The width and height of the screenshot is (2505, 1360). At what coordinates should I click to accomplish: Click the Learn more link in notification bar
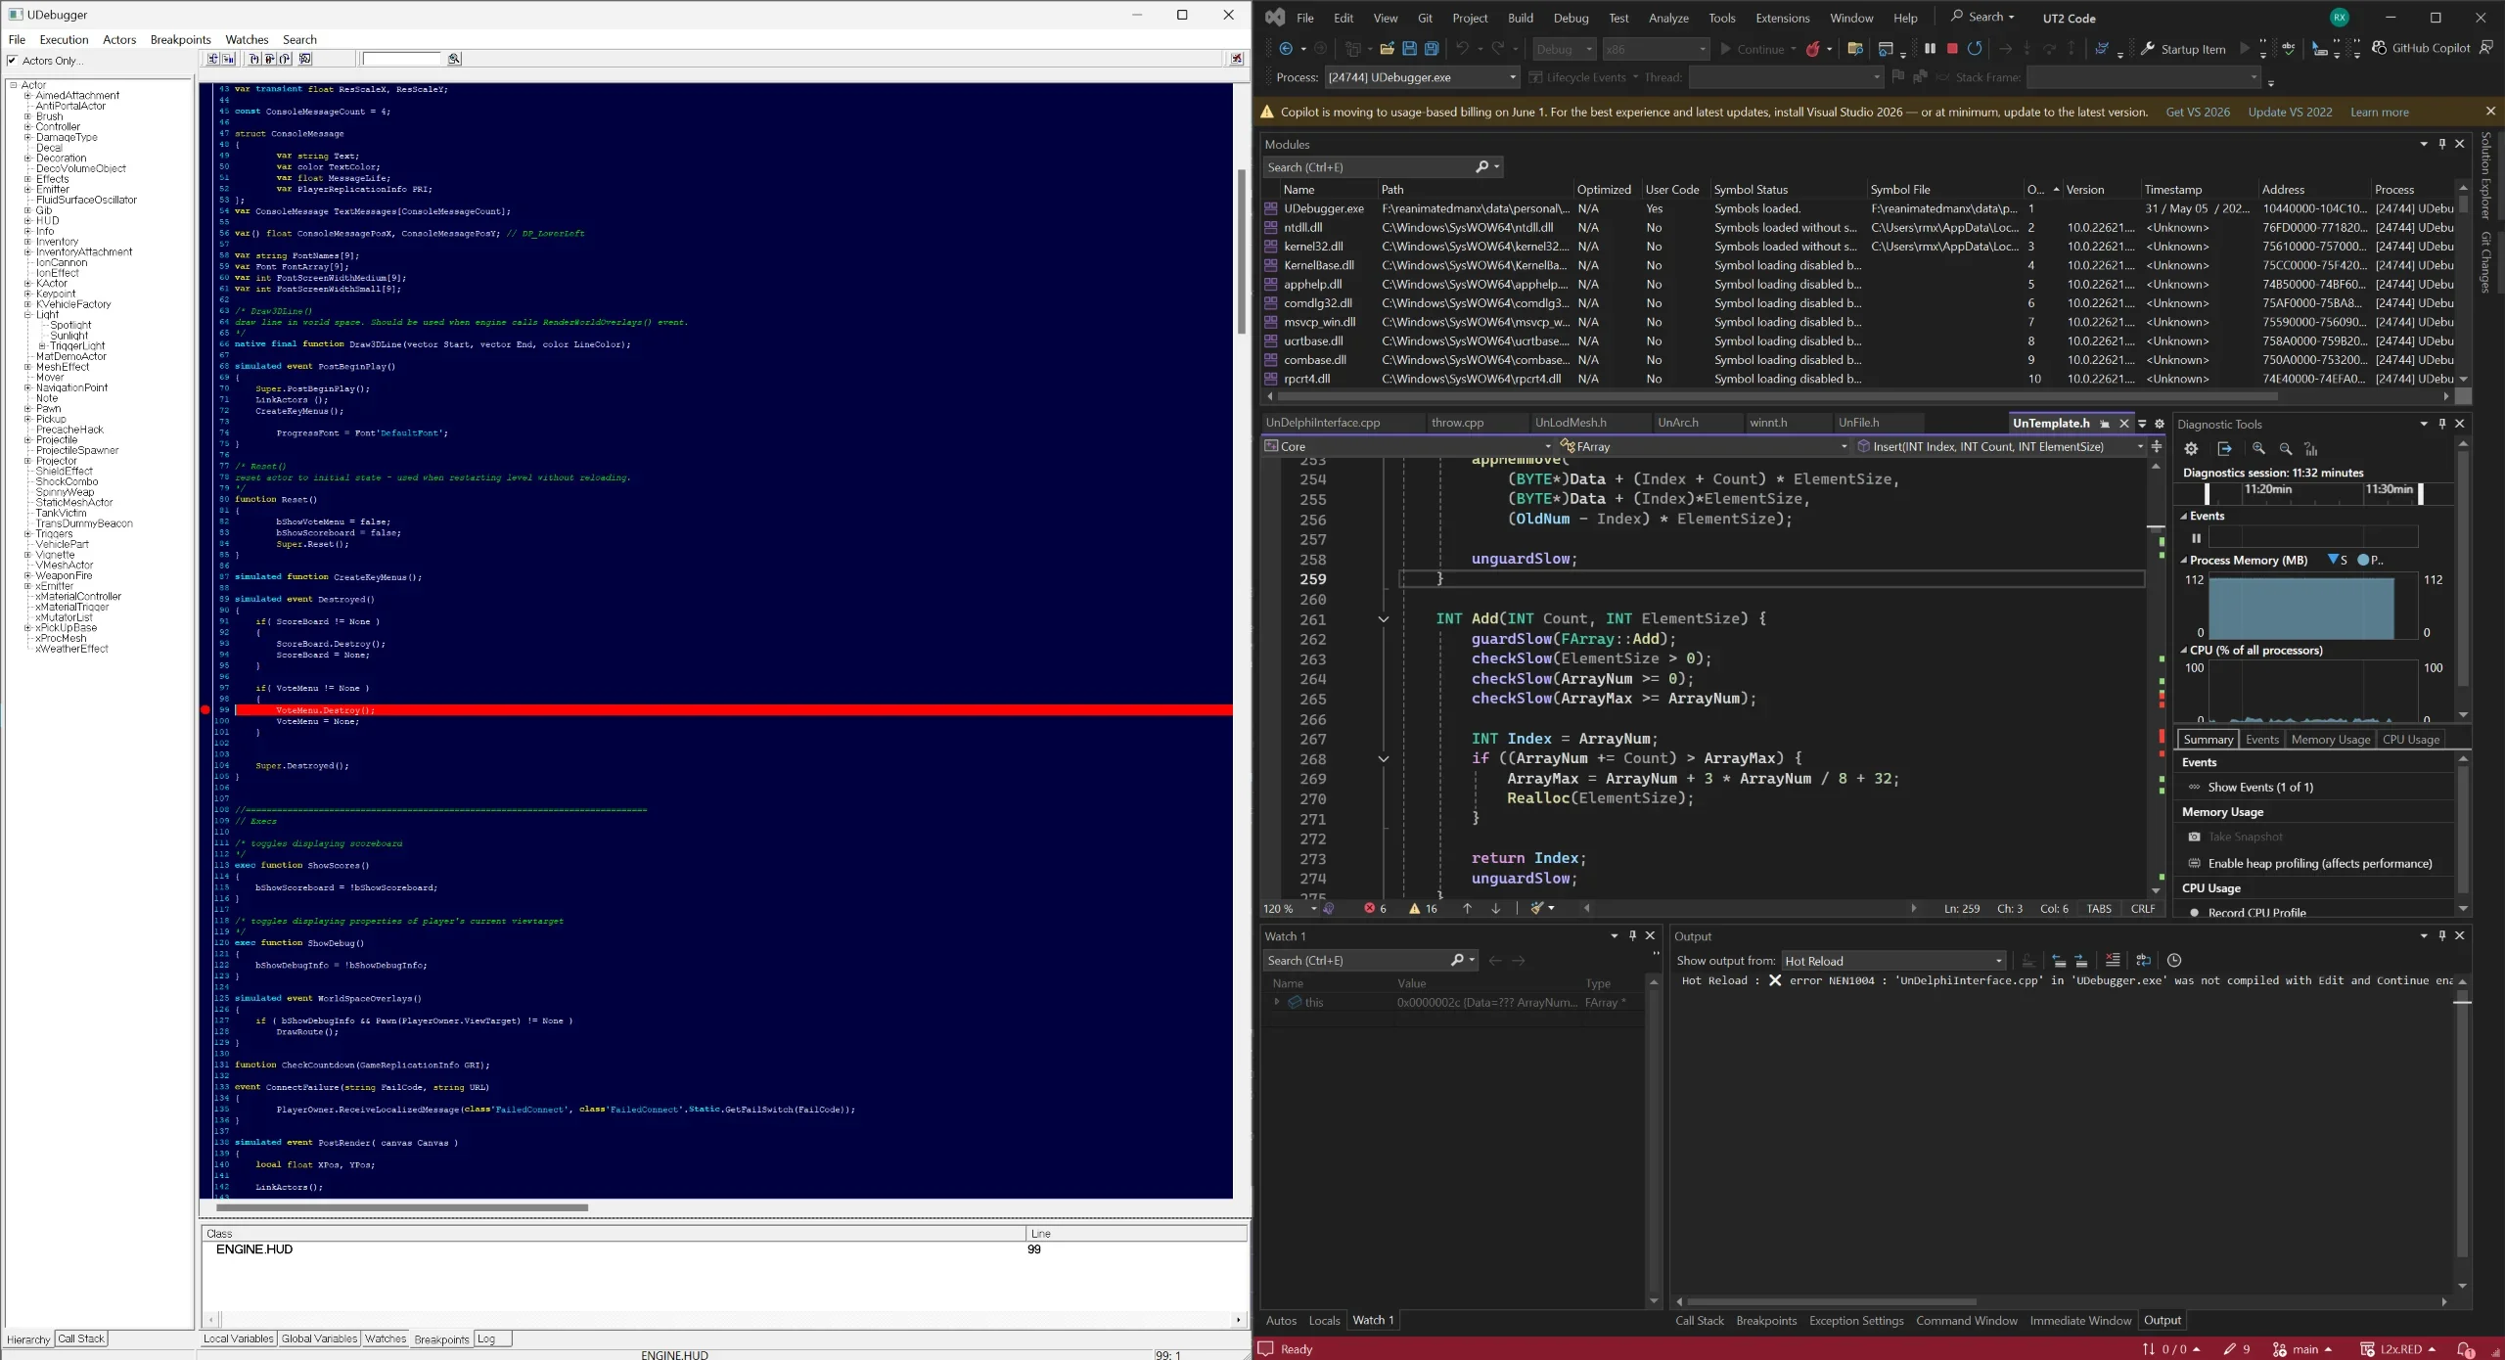coord(2380,112)
